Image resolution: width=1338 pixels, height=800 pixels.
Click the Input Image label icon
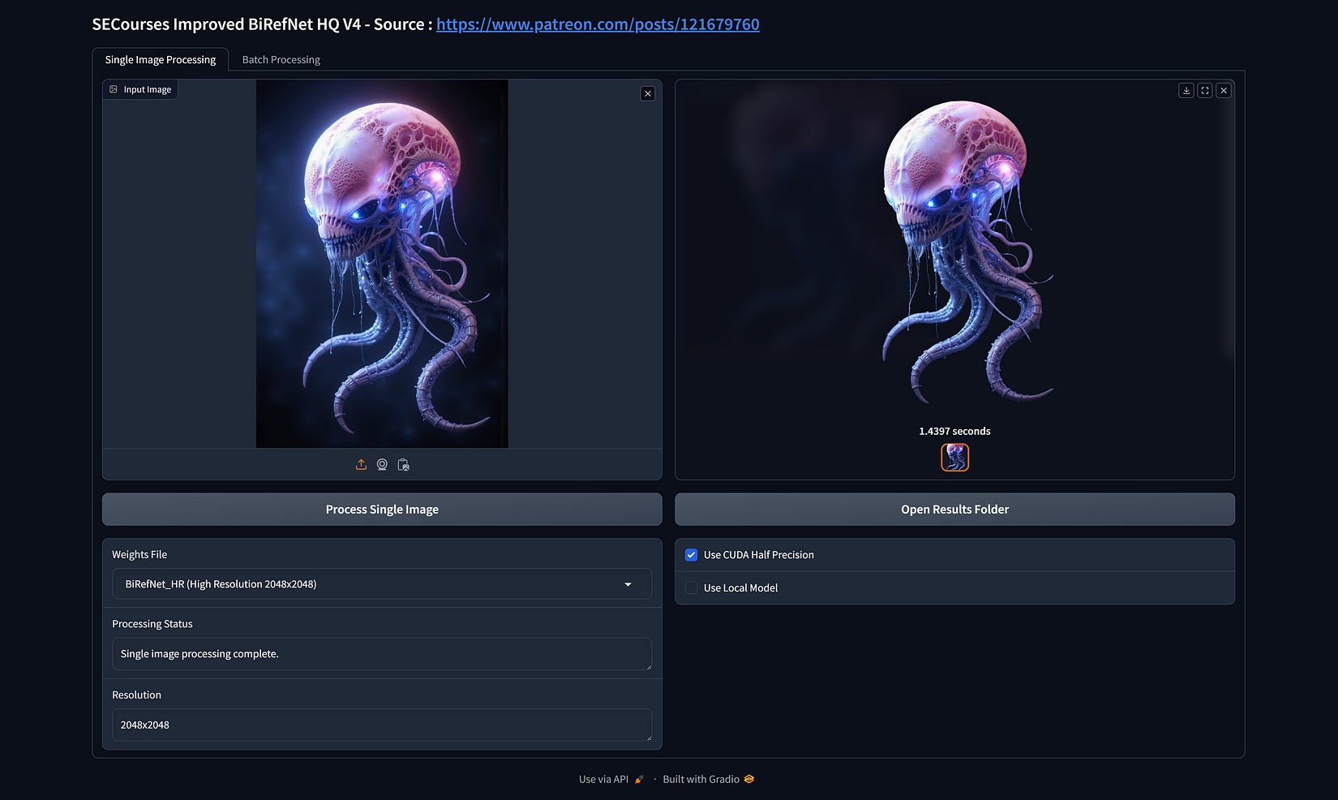coord(114,89)
